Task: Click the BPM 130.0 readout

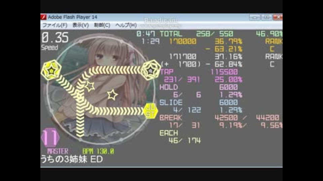Action: (x=98, y=152)
